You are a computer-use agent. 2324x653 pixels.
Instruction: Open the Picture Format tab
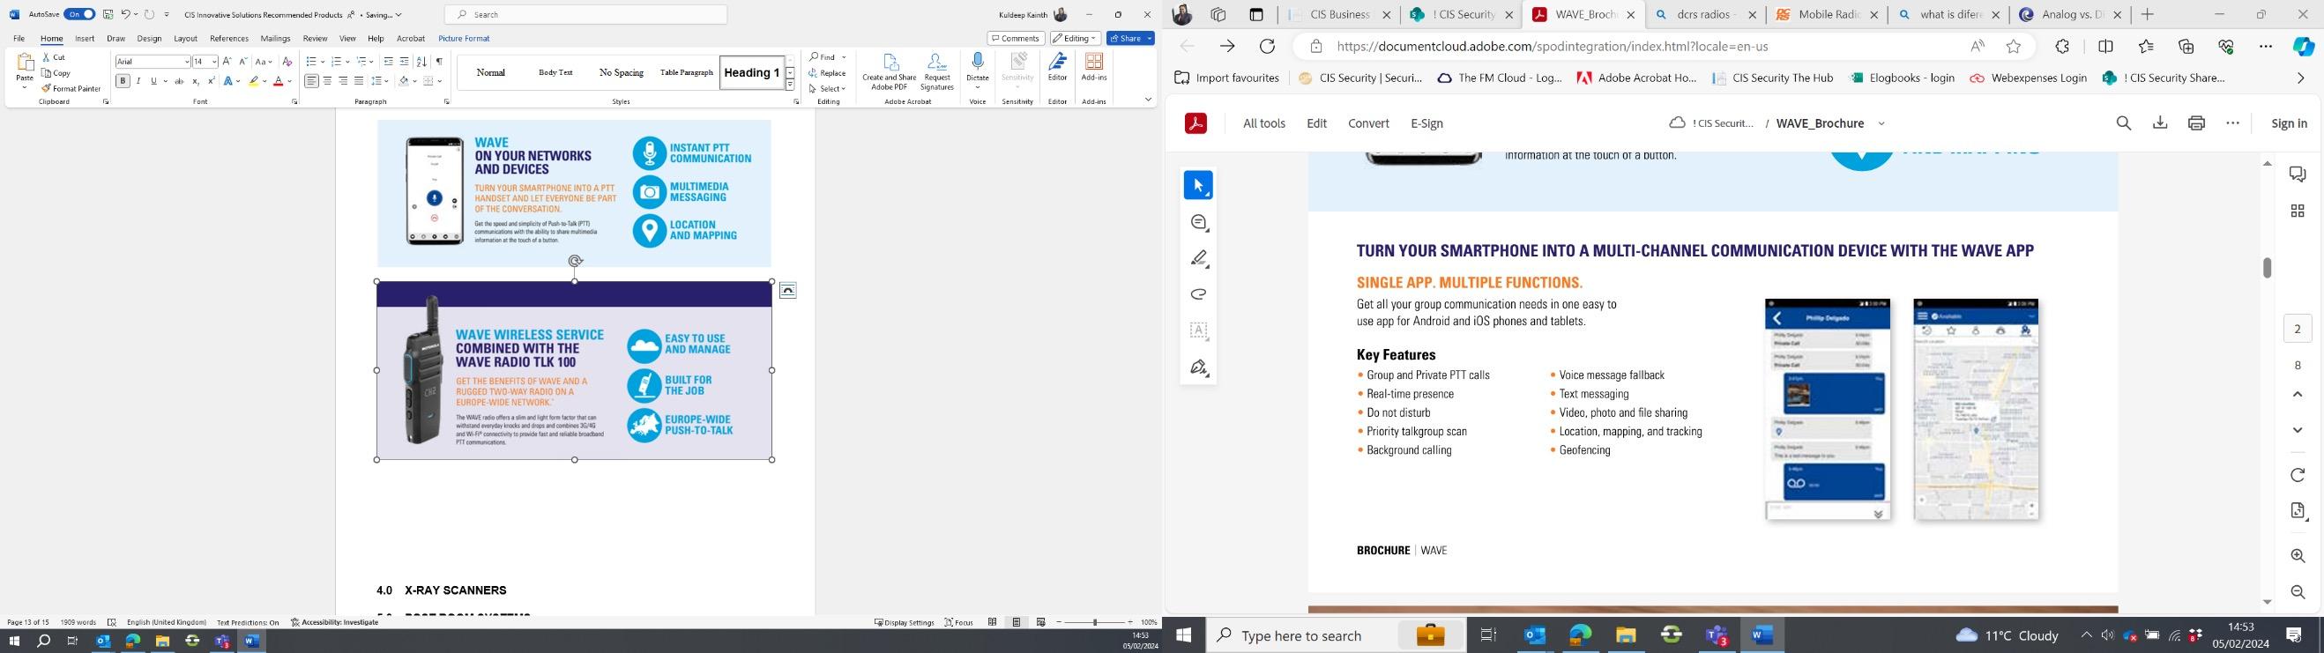[x=464, y=39]
